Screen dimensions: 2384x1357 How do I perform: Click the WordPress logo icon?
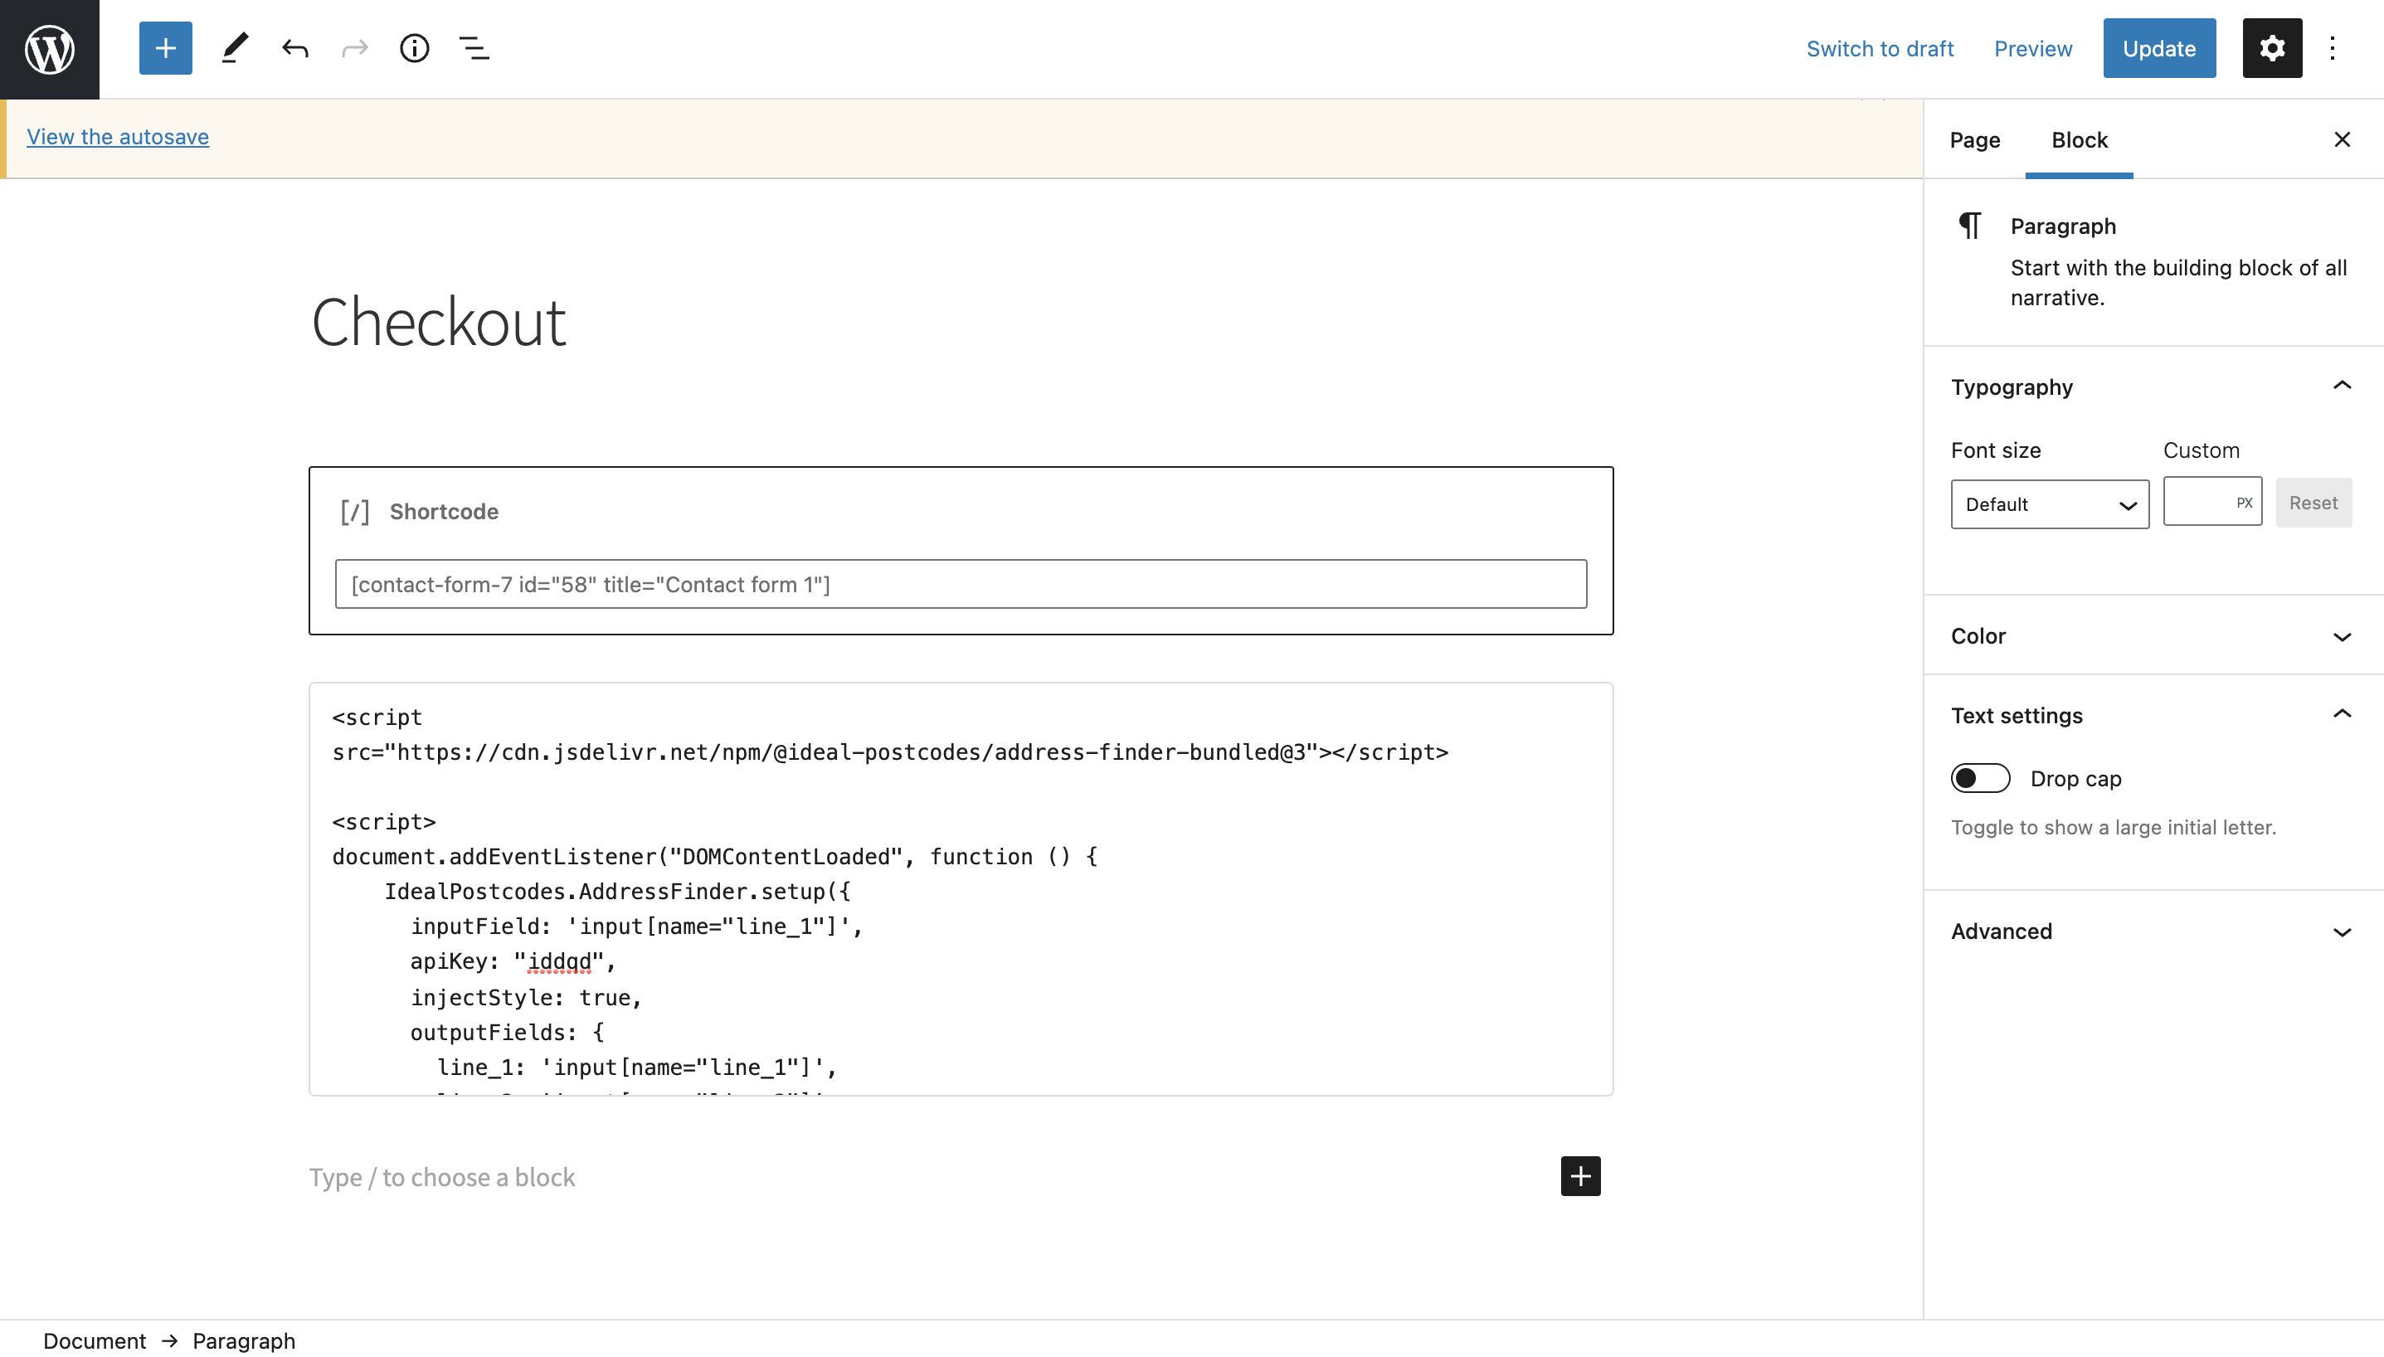[x=48, y=48]
